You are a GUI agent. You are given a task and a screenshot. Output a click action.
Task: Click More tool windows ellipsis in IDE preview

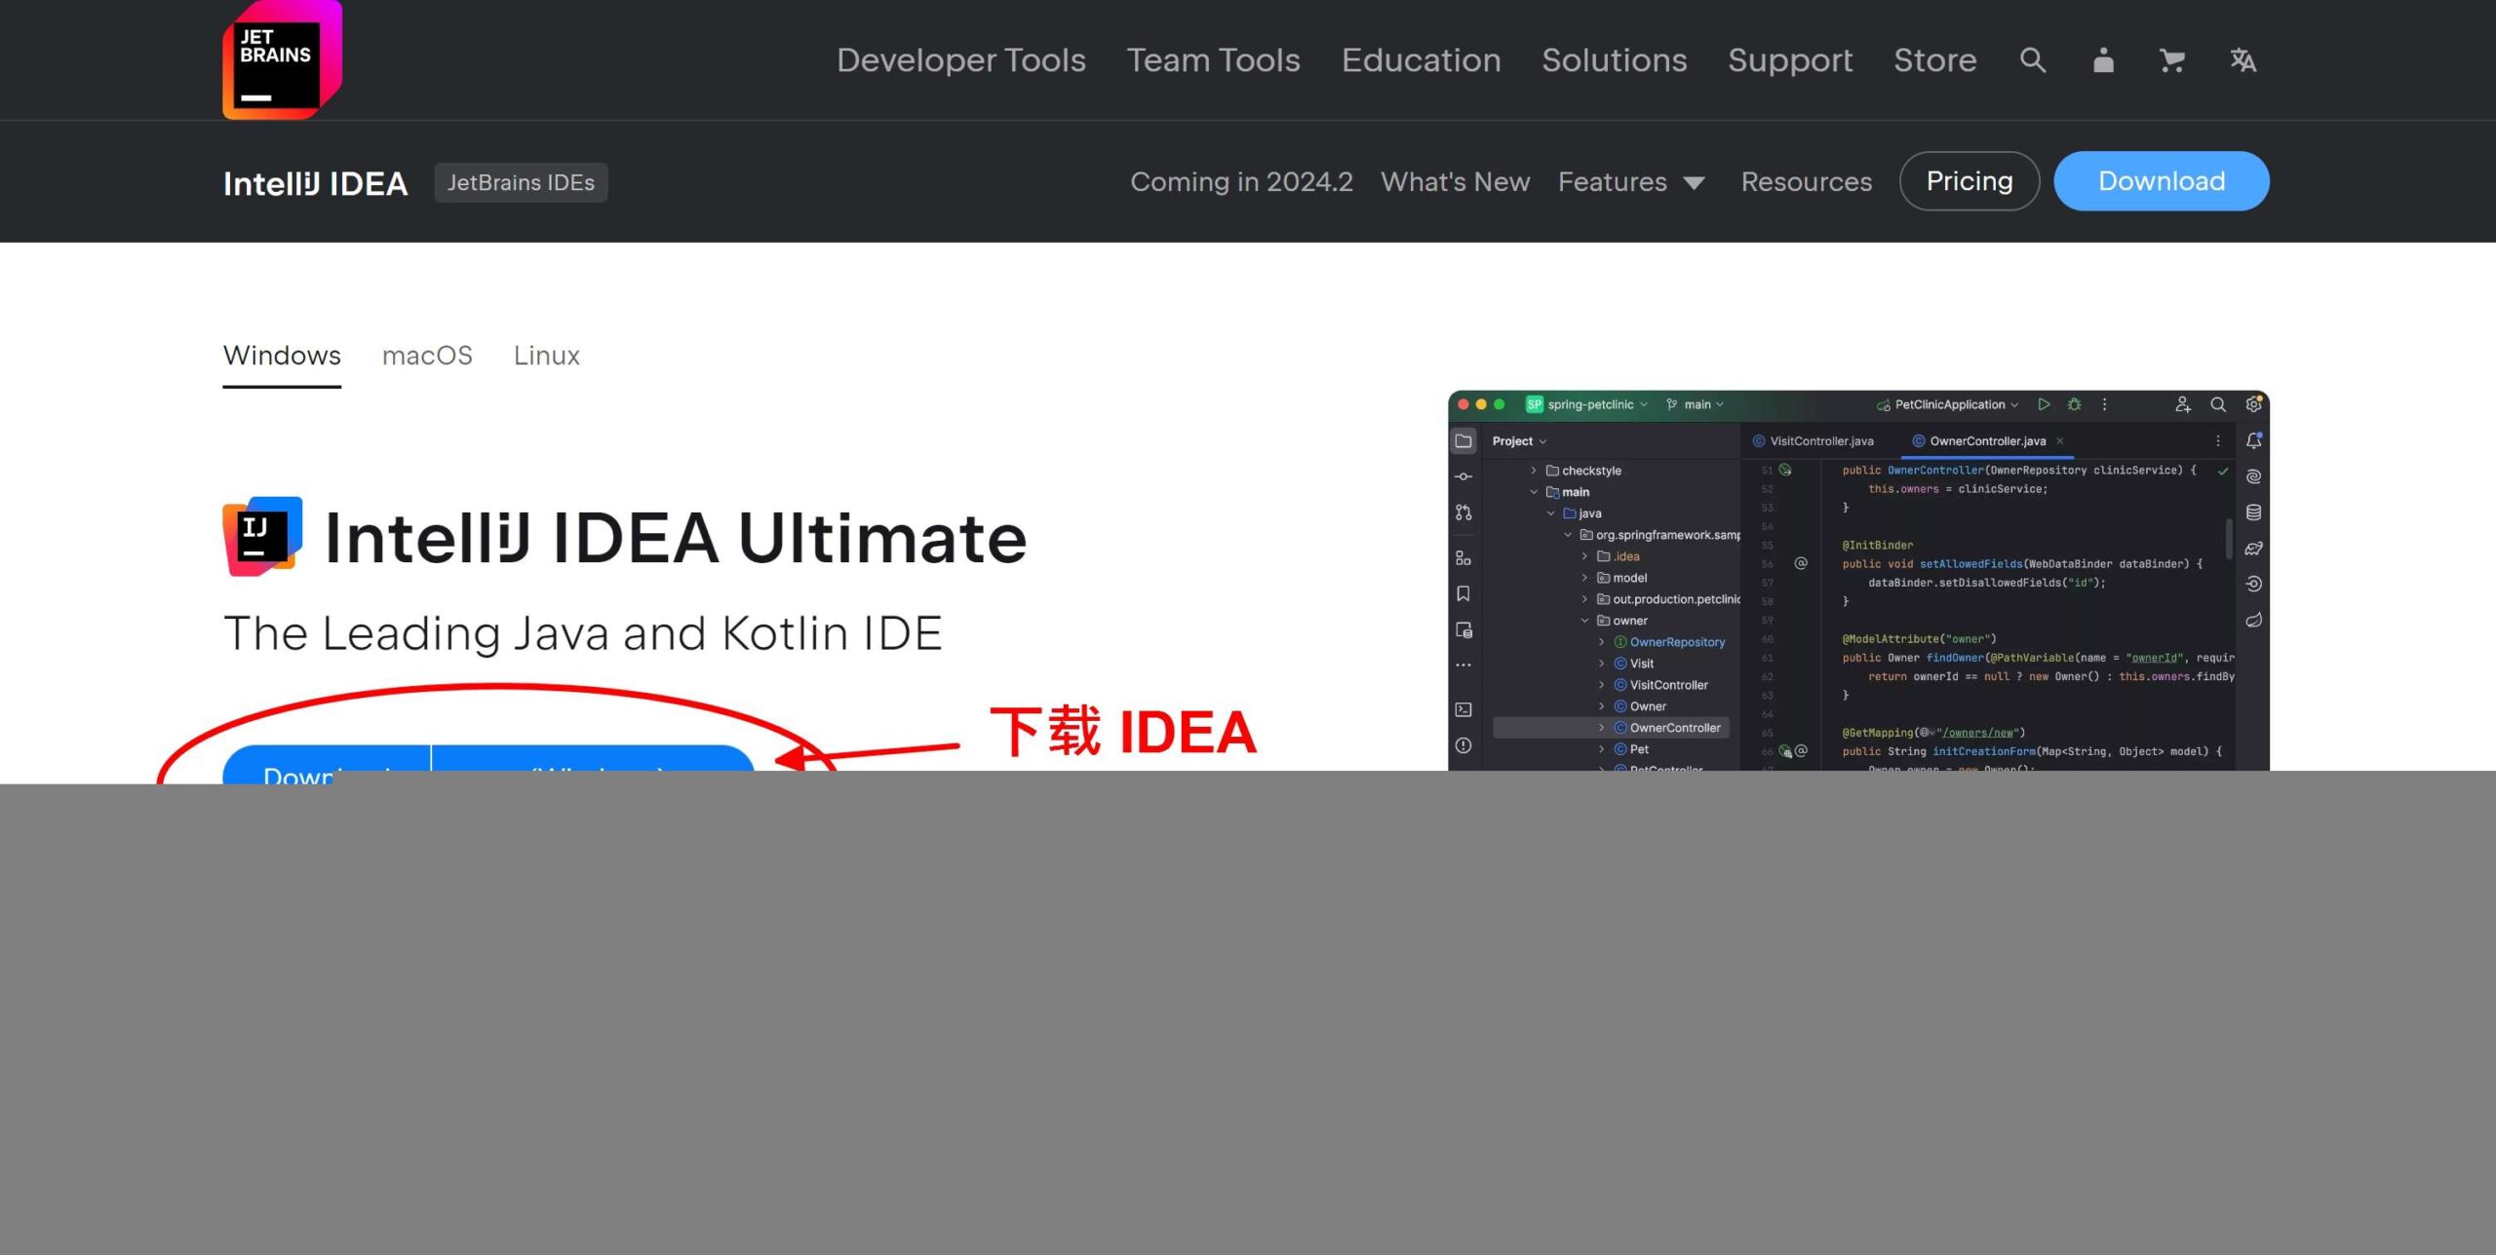pyautogui.click(x=1463, y=666)
